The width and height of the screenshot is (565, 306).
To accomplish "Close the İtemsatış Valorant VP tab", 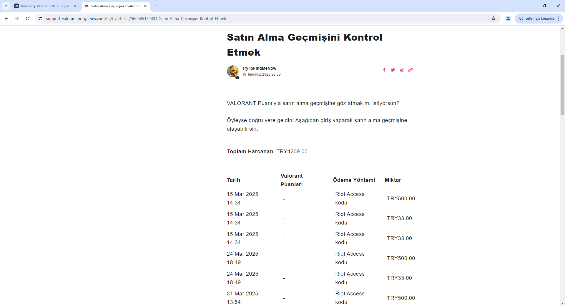I will pyautogui.click(x=75, y=6).
